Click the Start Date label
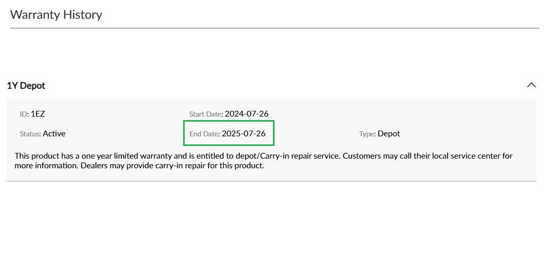The height and width of the screenshot is (261, 552). pos(205,114)
